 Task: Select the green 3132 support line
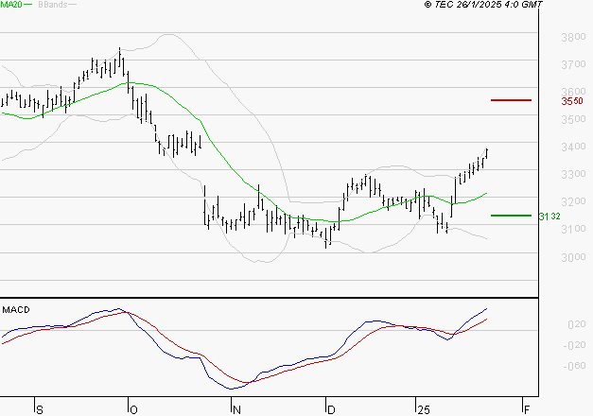point(511,216)
